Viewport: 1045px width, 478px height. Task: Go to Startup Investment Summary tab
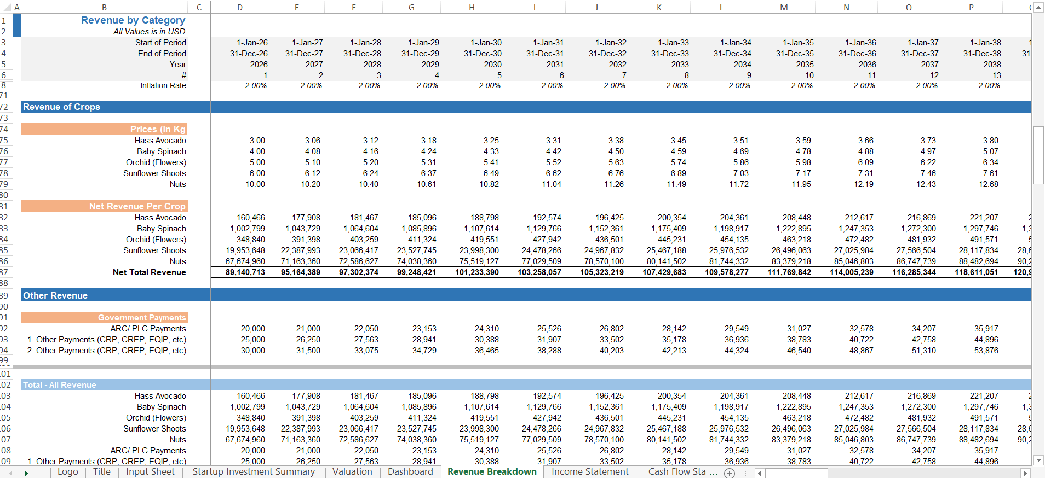(254, 472)
